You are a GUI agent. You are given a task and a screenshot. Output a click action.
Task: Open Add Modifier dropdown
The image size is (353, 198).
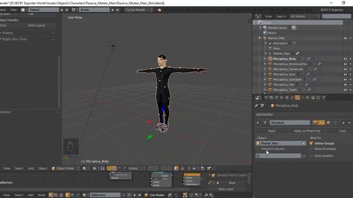point(303,114)
